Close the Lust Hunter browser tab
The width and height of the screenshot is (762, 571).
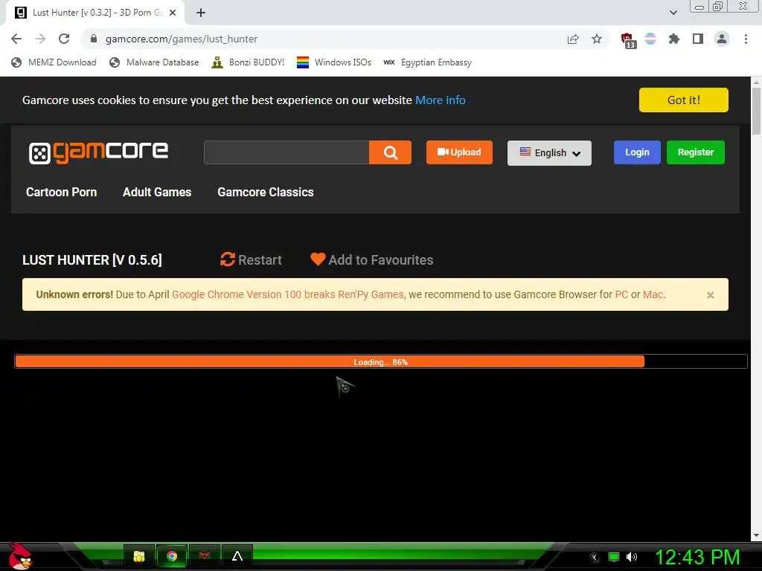[x=173, y=13]
